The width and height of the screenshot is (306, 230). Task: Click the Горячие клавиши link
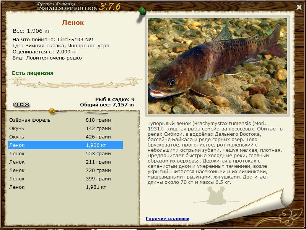pyautogui.click(x=167, y=218)
